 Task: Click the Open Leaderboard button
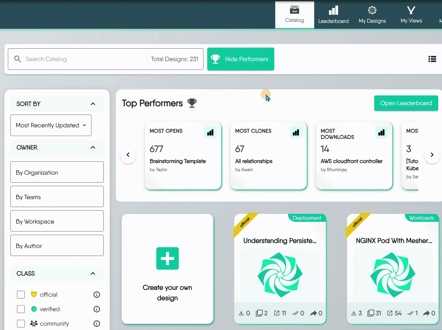(406, 103)
